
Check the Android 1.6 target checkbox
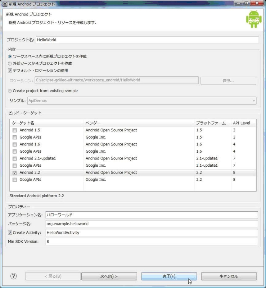(x=14, y=144)
